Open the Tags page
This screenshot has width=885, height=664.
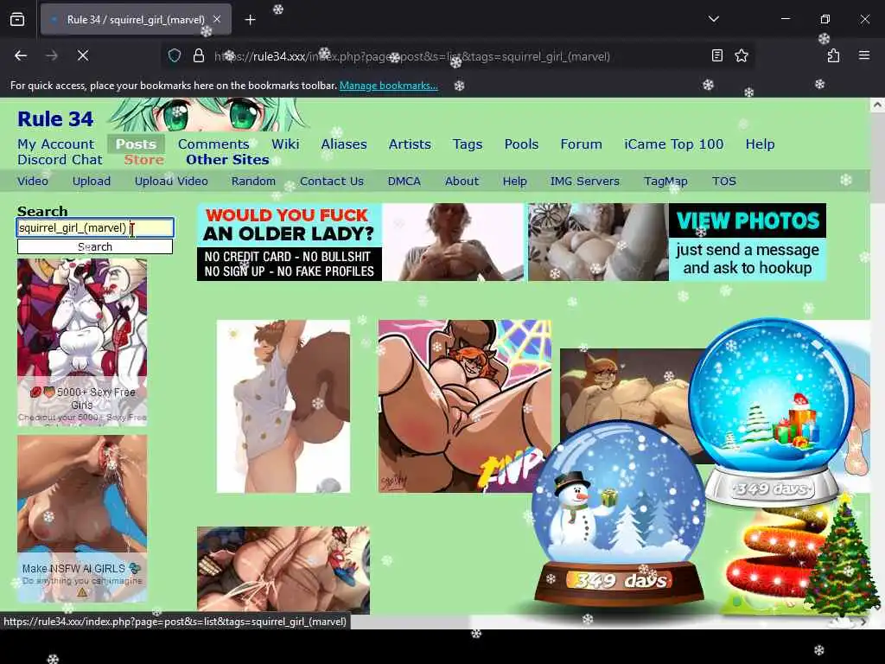tap(468, 144)
